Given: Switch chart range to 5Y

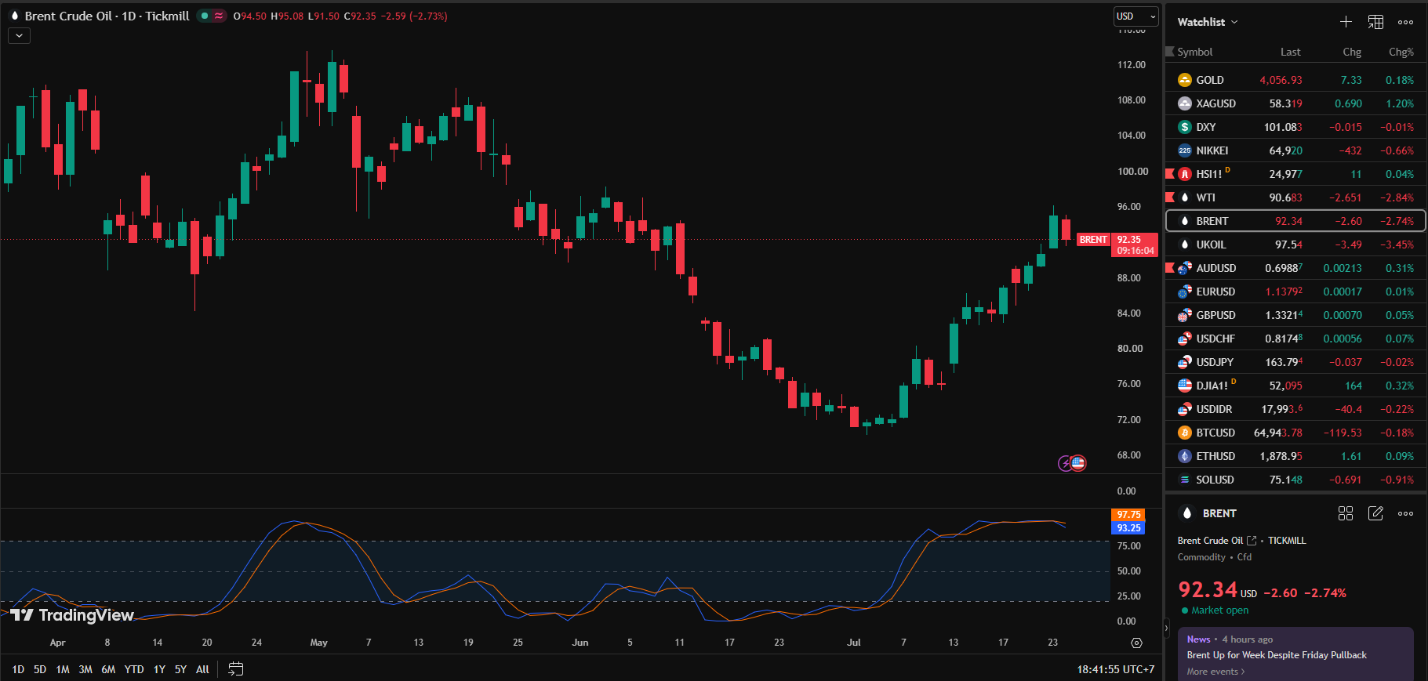Looking at the screenshot, I should 180,669.
